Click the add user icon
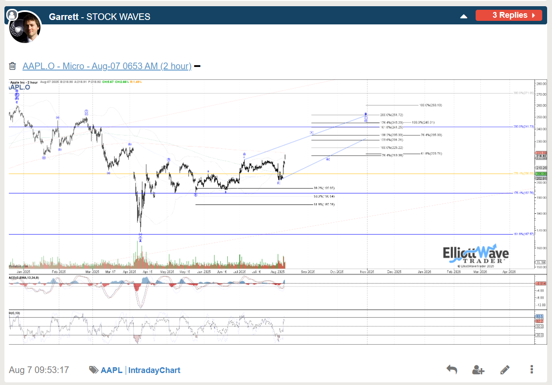This screenshot has height=385, width=552. coord(478,369)
